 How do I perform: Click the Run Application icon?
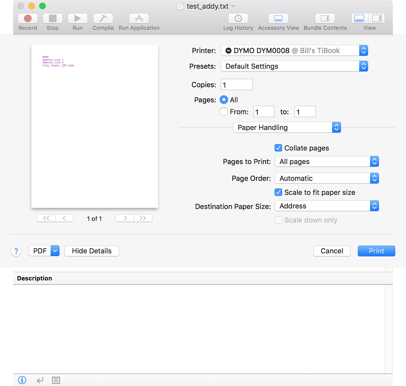139,19
